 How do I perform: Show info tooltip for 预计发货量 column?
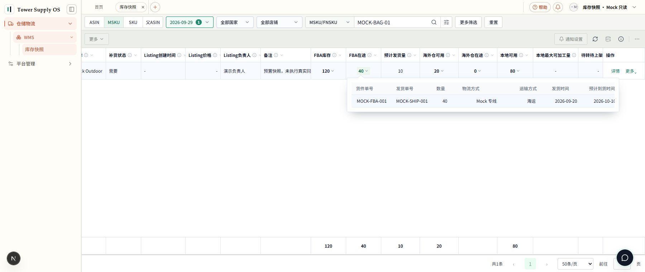(x=409, y=55)
